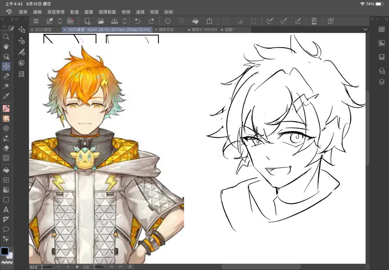Select the Hand move-view tool
This screenshot has height=270, width=389.
click(6, 47)
